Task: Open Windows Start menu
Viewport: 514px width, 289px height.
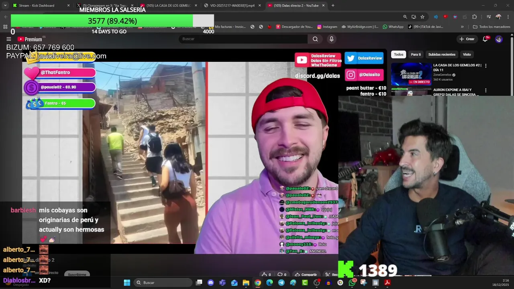Action: [127, 283]
